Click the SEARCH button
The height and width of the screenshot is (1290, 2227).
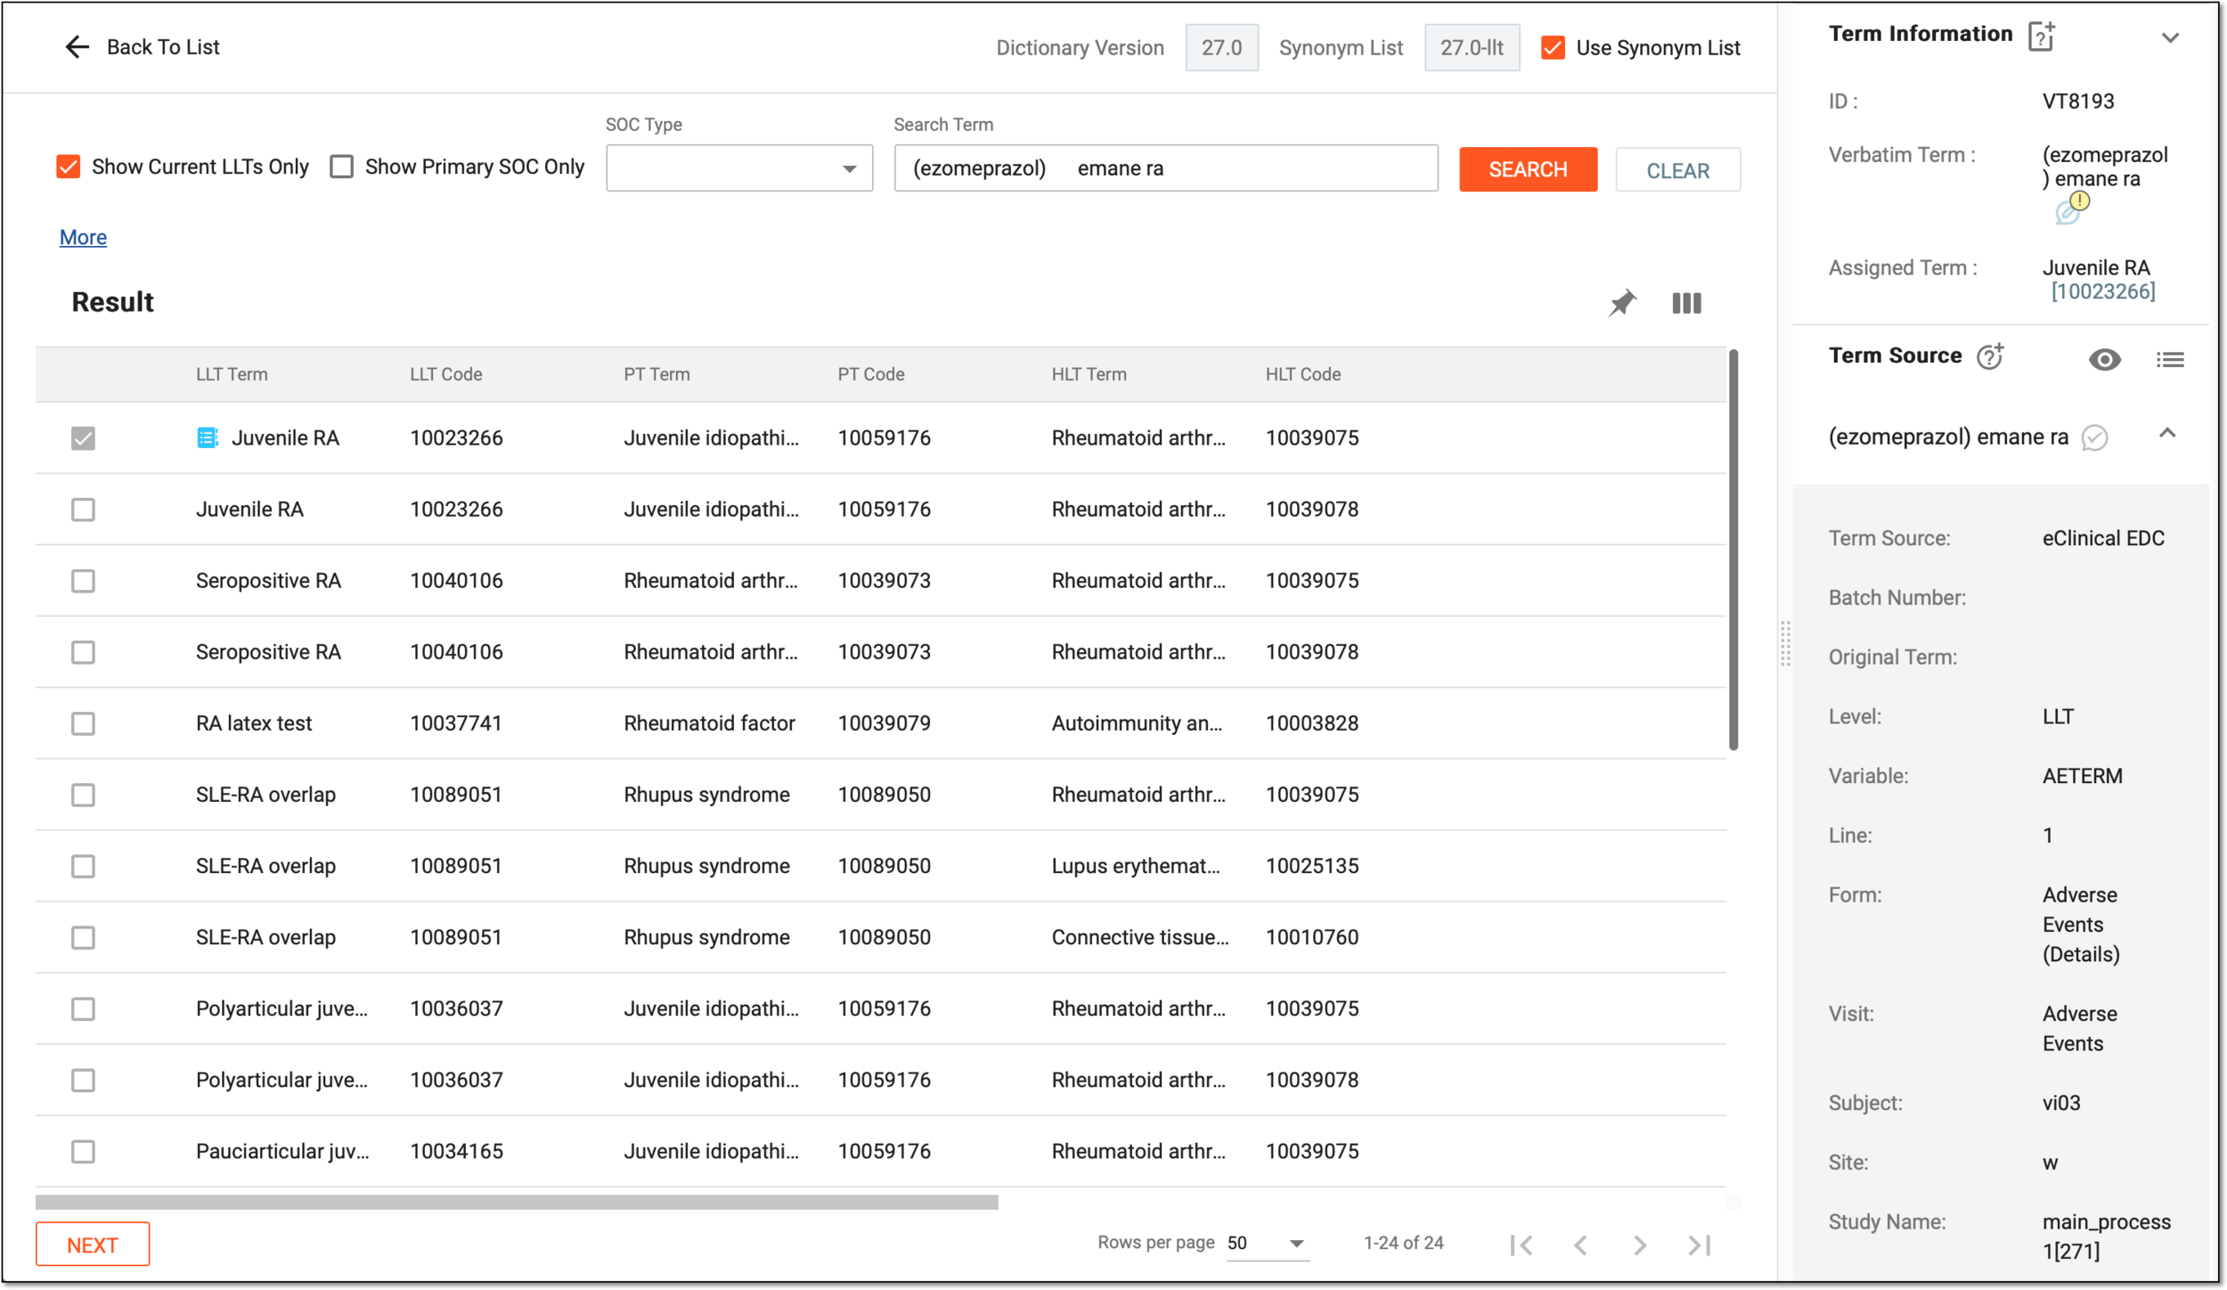pos(1528,169)
